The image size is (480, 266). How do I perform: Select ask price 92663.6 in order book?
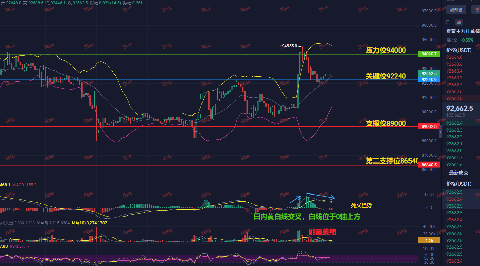454,64
